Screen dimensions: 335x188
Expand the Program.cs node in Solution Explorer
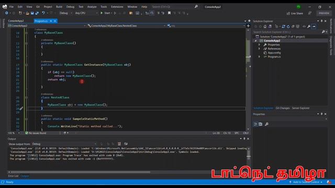pos(260,57)
